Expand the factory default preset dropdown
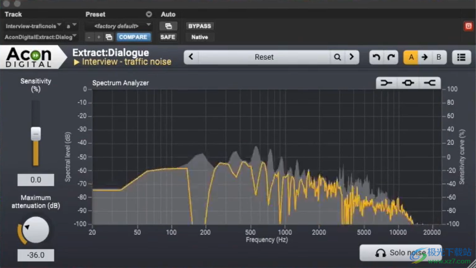The width and height of the screenshot is (476, 268). click(119, 26)
